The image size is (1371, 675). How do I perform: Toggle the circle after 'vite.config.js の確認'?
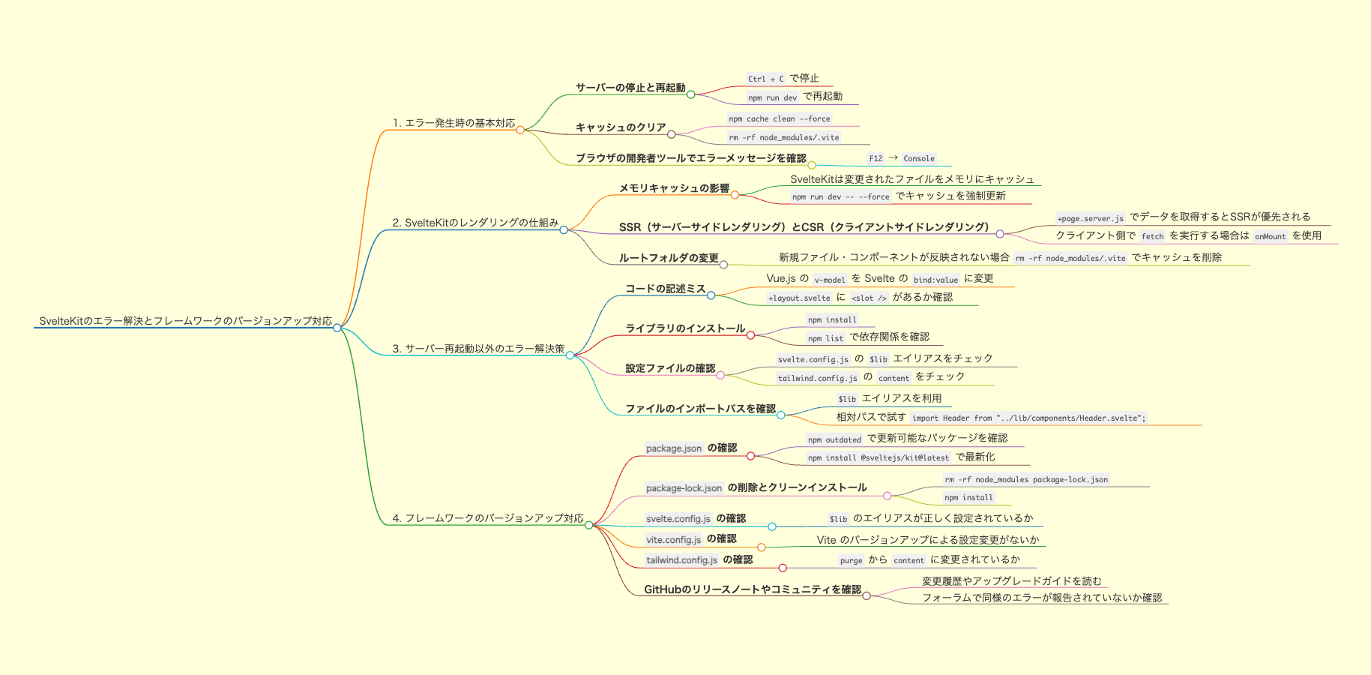pos(762,547)
